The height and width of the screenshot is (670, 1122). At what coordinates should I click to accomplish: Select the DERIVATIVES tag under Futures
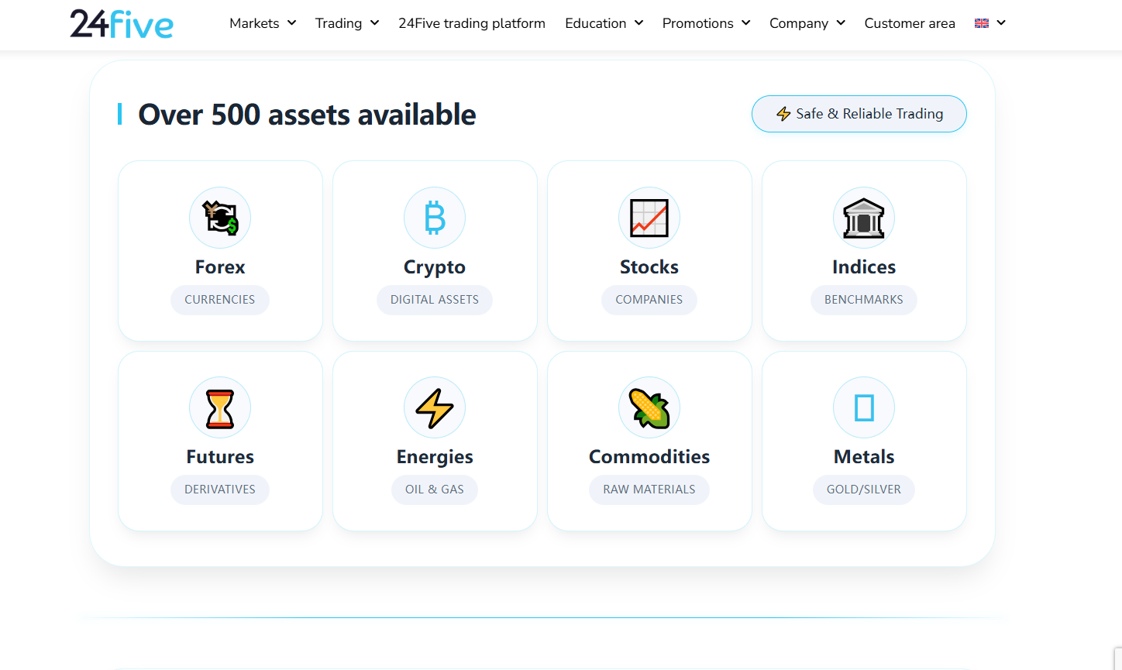point(220,490)
